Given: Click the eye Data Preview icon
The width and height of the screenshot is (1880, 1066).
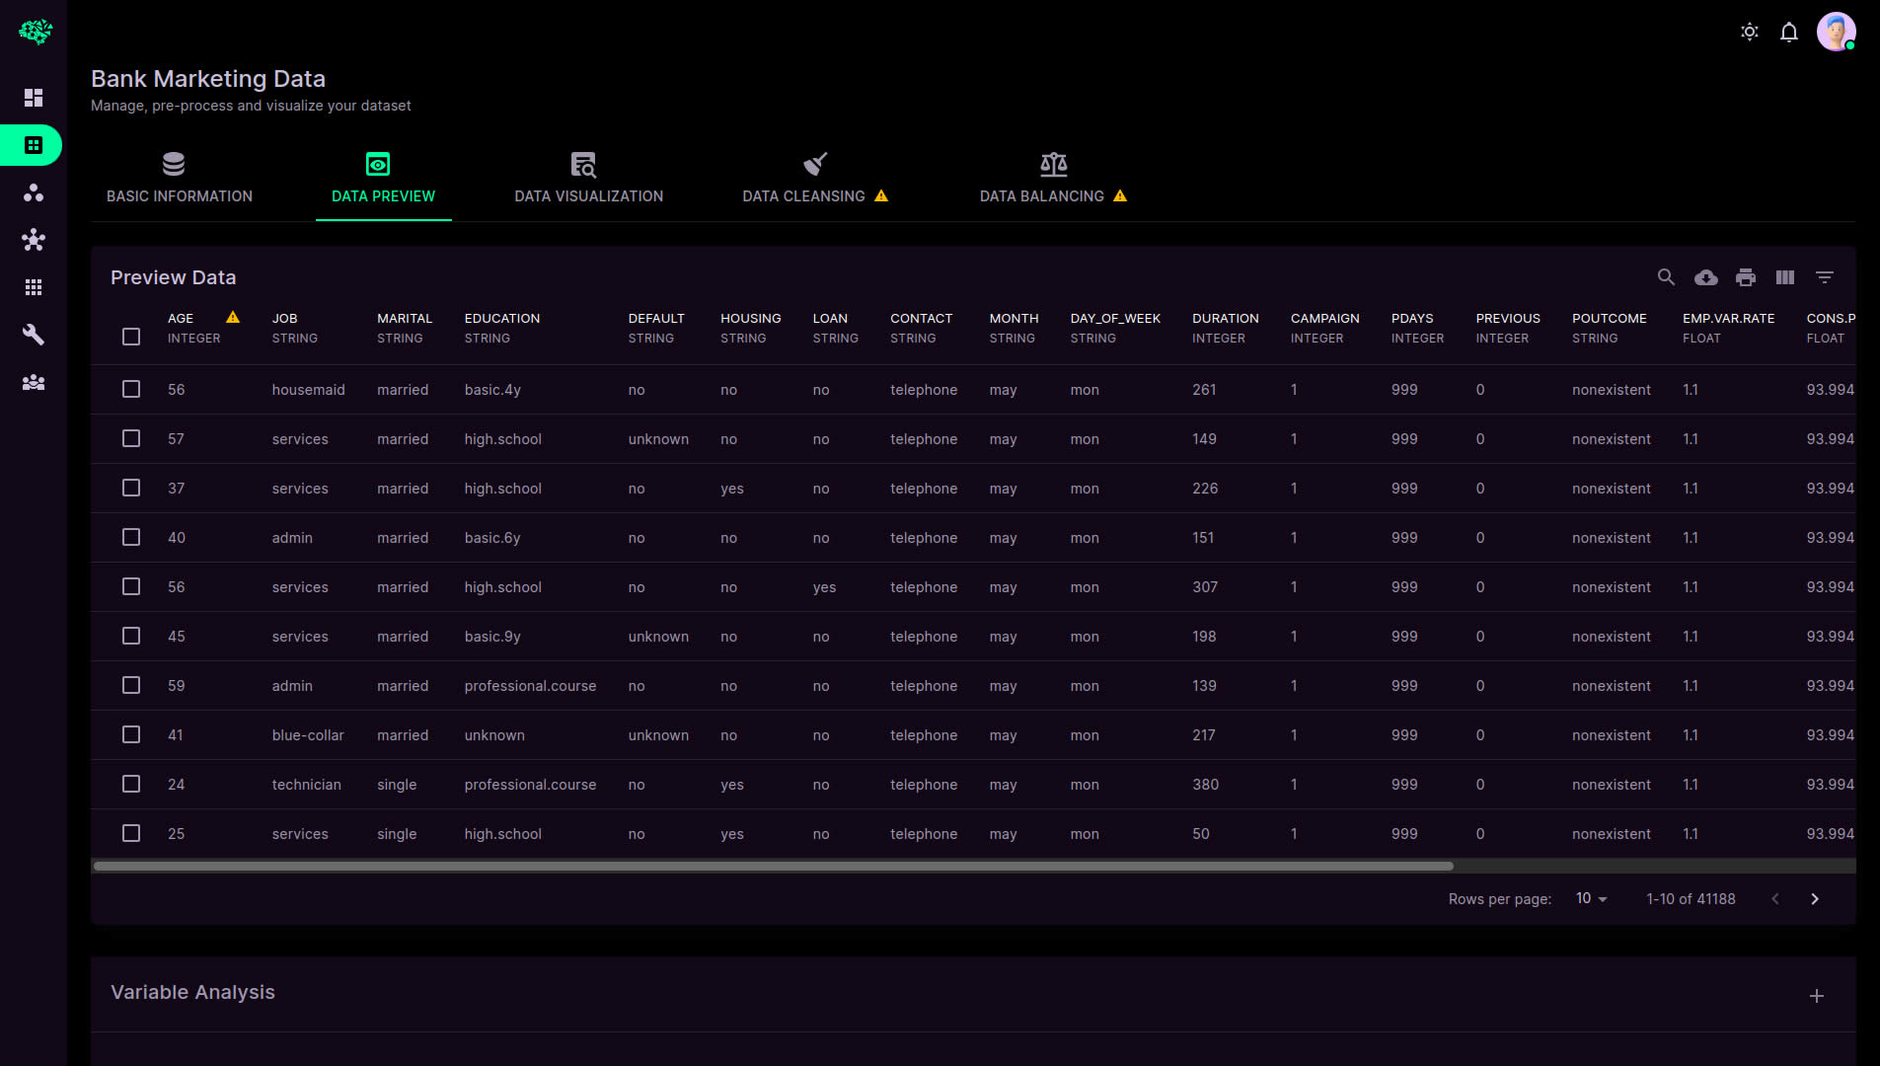Looking at the screenshot, I should (378, 164).
